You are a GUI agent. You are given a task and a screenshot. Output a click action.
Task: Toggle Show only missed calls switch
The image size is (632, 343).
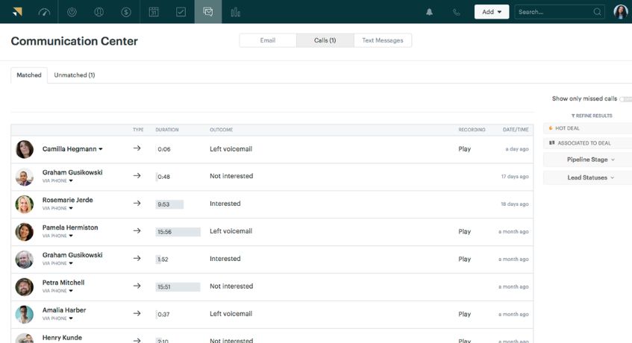pyautogui.click(x=625, y=98)
